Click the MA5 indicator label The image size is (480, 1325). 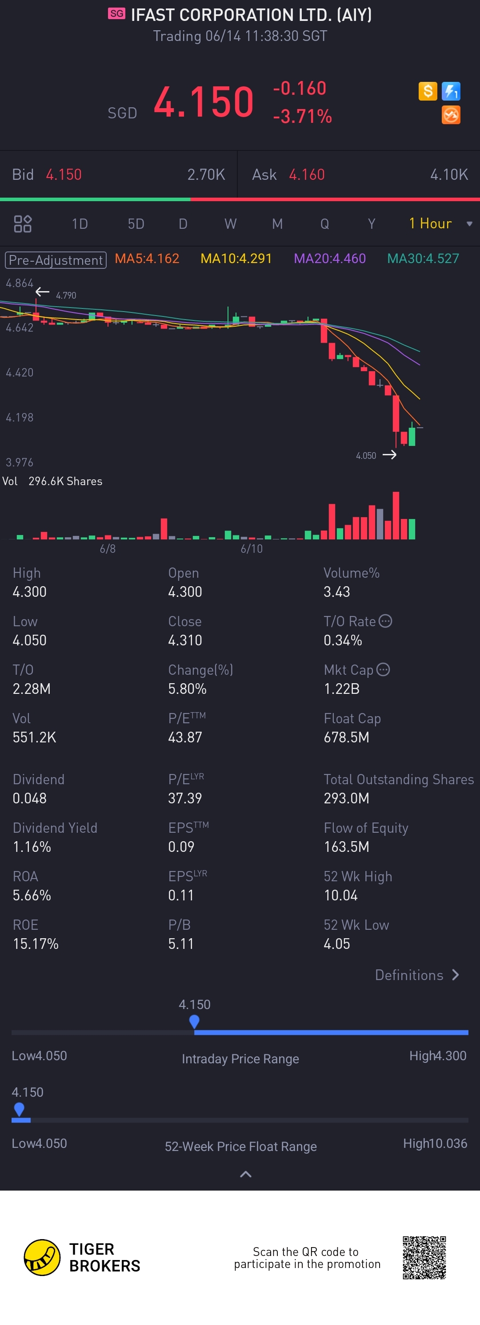coord(147,258)
